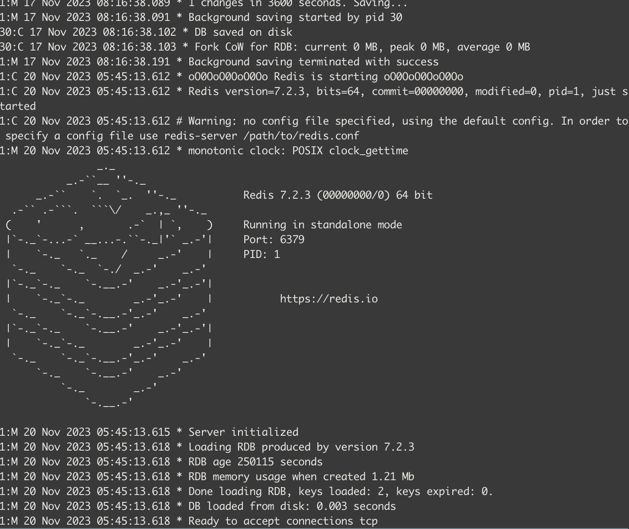Click the 'Background saving started by pid 30' line

tap(201, 17)
